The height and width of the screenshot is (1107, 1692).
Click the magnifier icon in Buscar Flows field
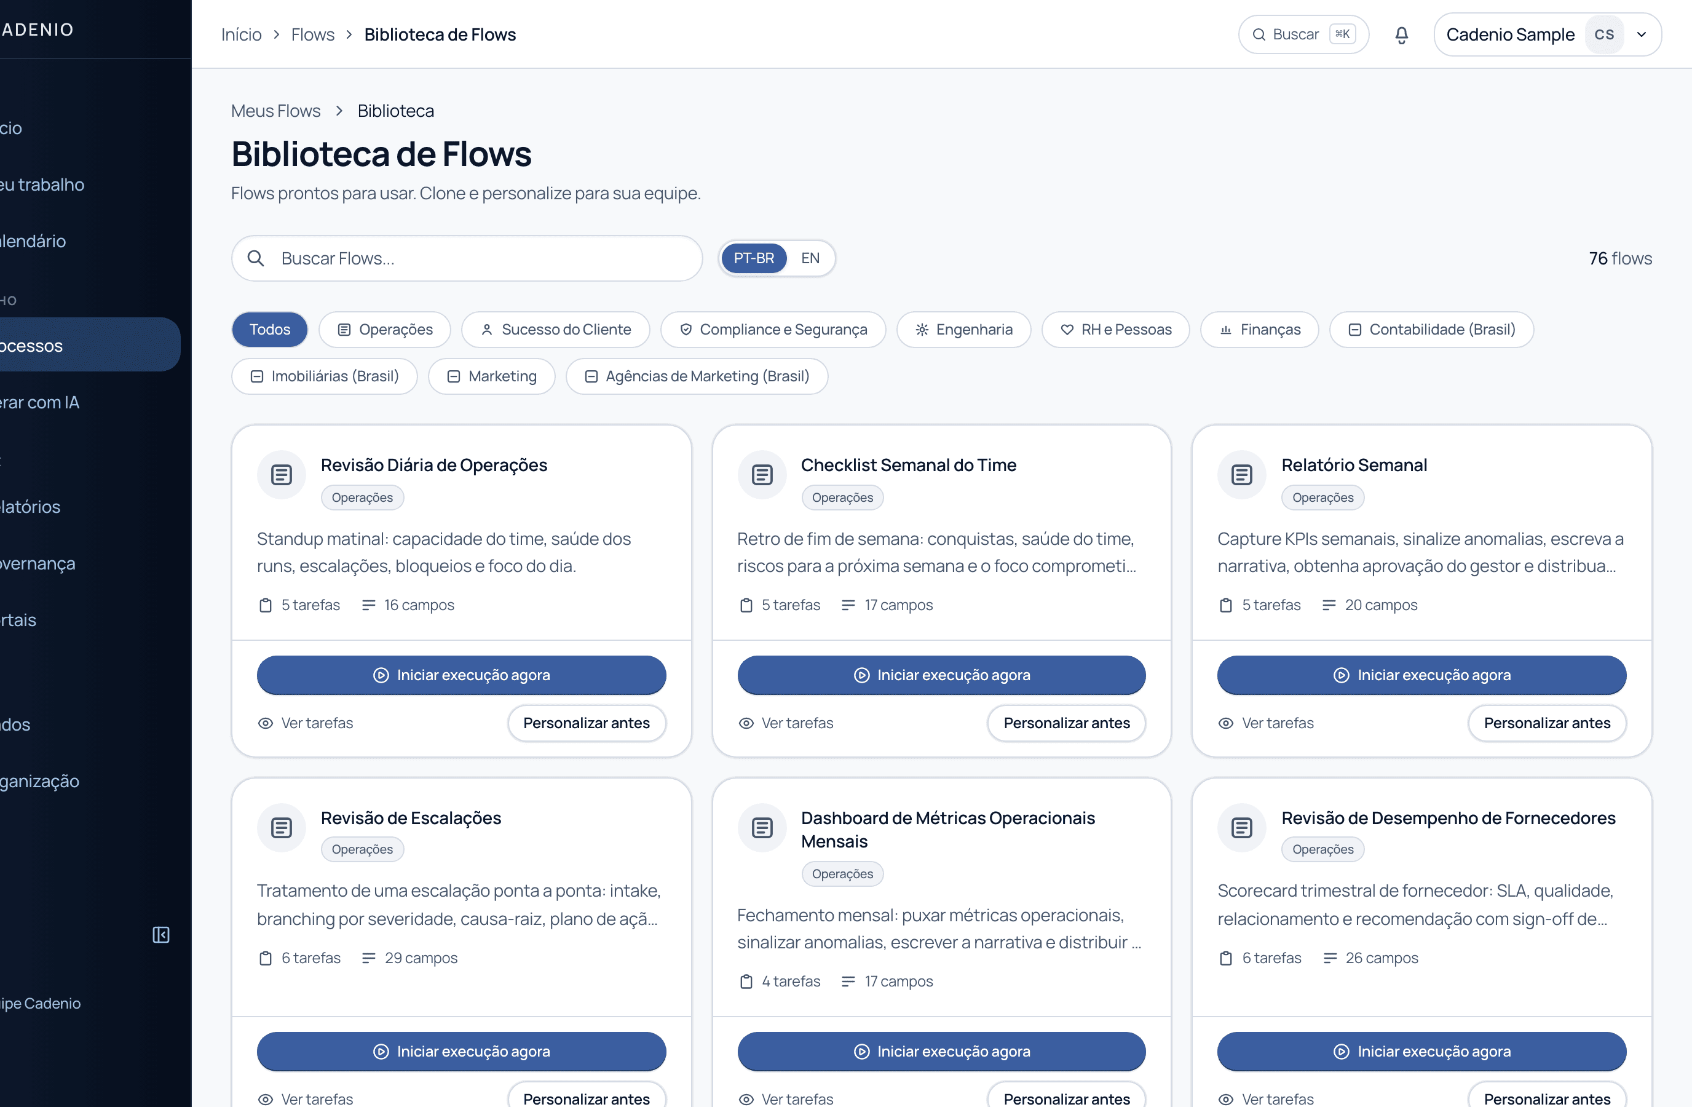click(x=256, y=258)
